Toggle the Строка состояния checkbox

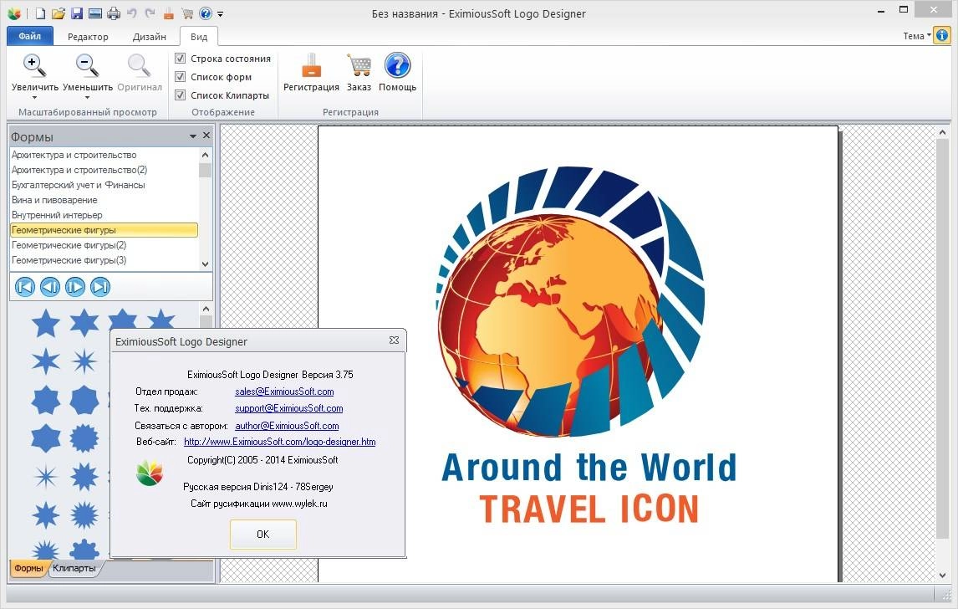click(181, 58)
